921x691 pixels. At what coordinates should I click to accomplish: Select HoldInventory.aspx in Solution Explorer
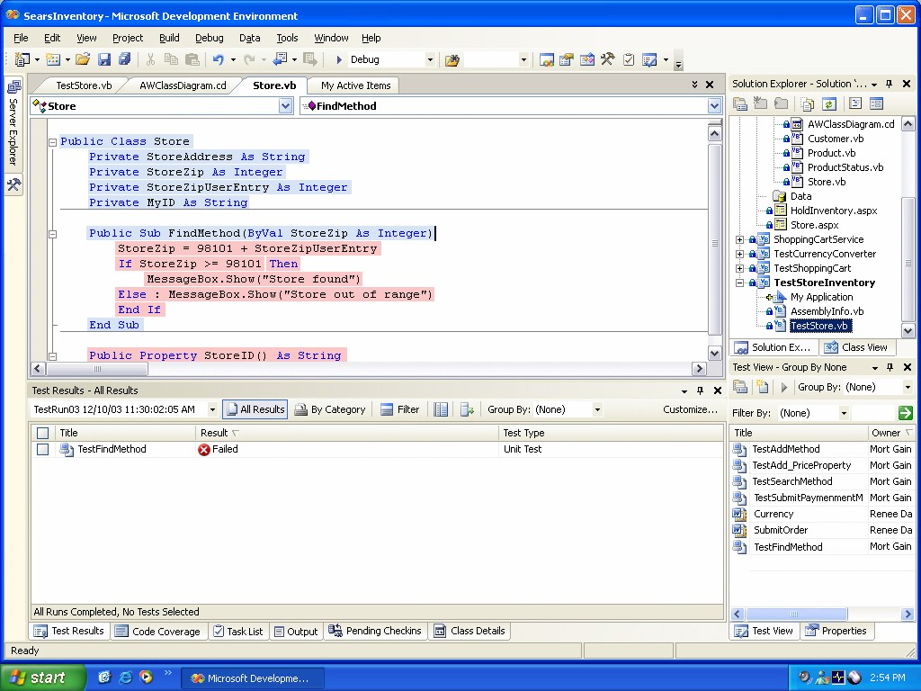(x=834, y=211)
